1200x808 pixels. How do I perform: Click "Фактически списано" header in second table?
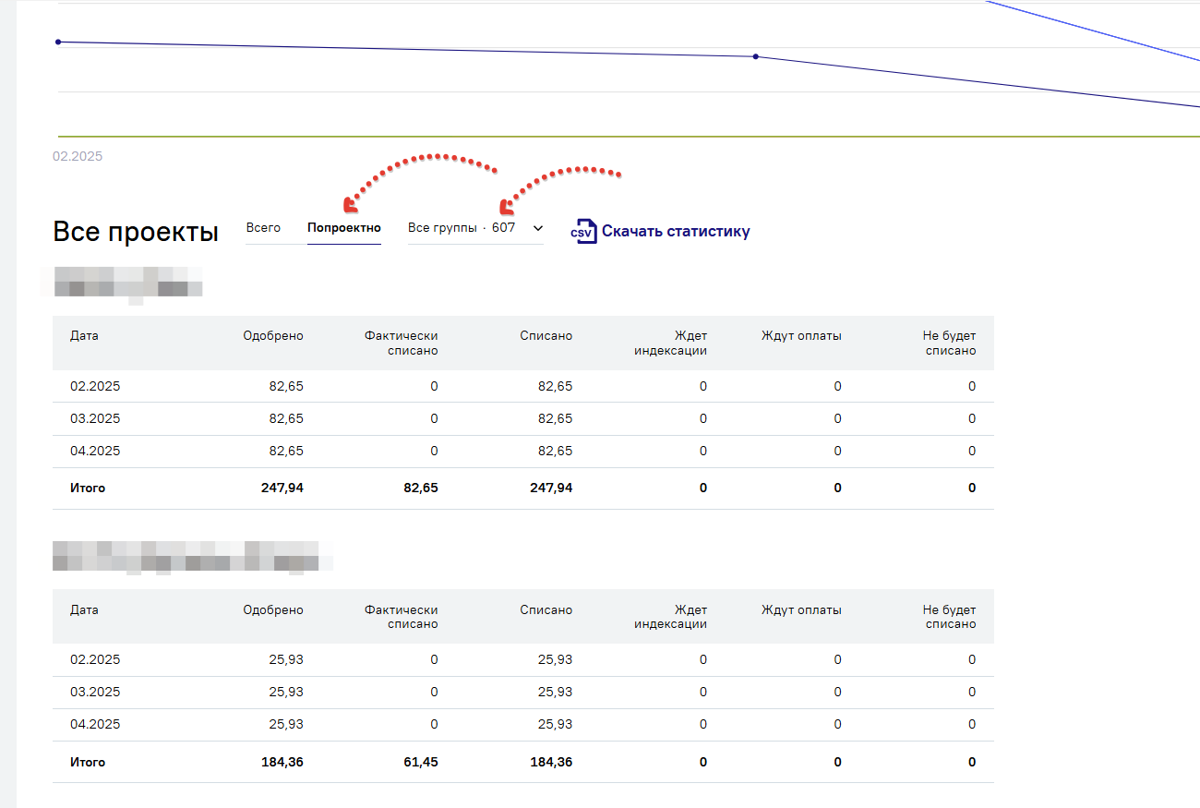click(401, 617)
